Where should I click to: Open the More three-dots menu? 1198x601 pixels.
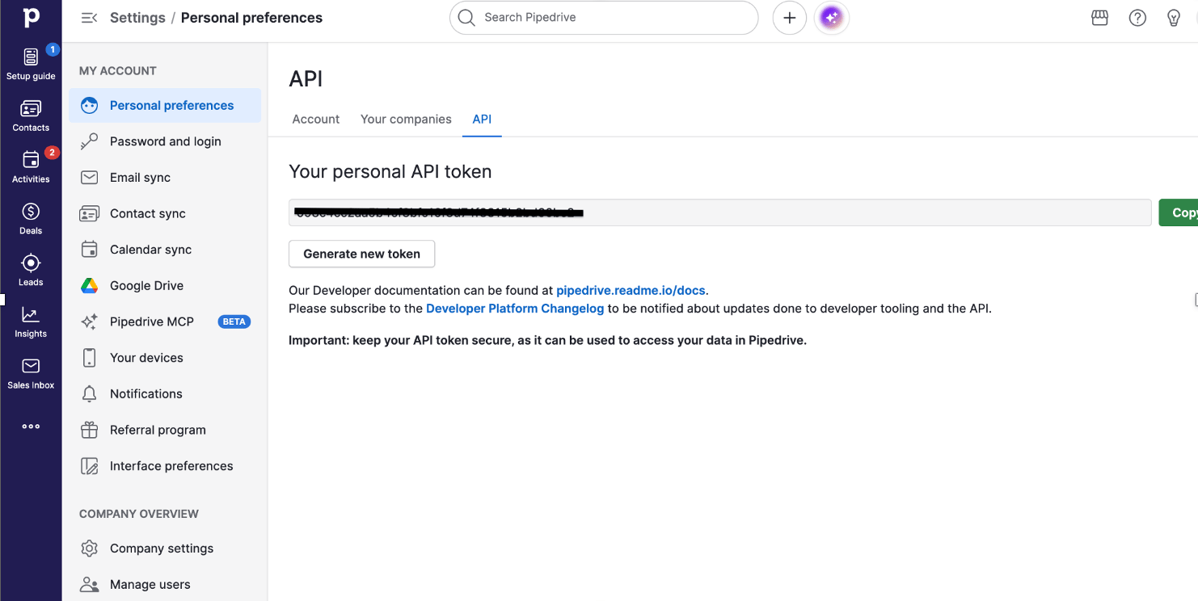point(31,427)
